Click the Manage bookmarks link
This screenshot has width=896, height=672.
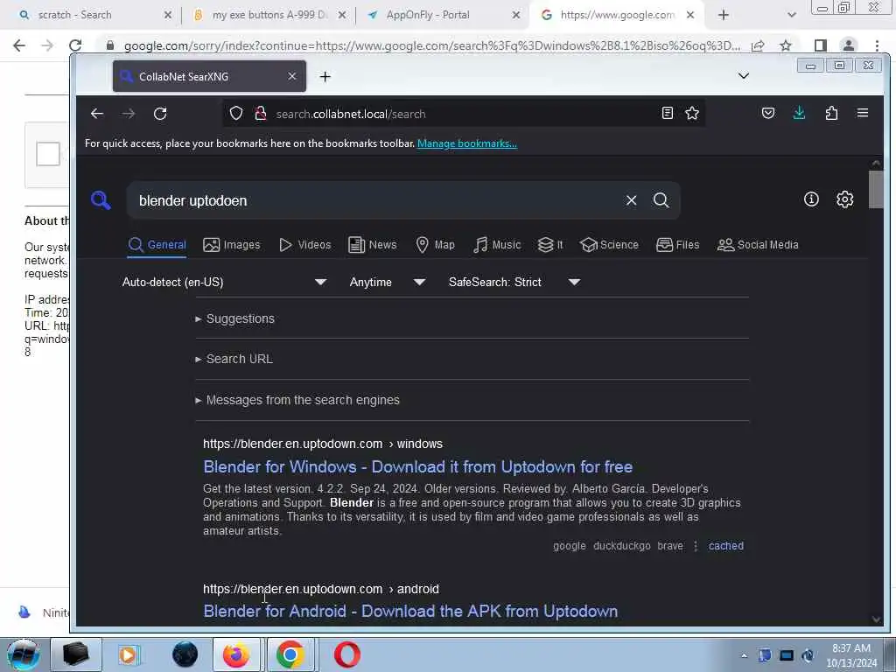[467, 143]
